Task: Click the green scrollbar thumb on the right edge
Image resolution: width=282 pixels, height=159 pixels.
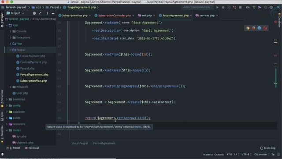Action: (276, 78)
